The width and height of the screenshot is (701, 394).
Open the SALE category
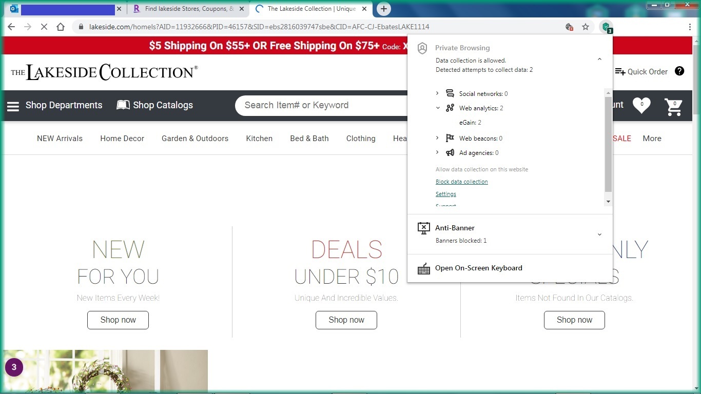tap(622, 139)
